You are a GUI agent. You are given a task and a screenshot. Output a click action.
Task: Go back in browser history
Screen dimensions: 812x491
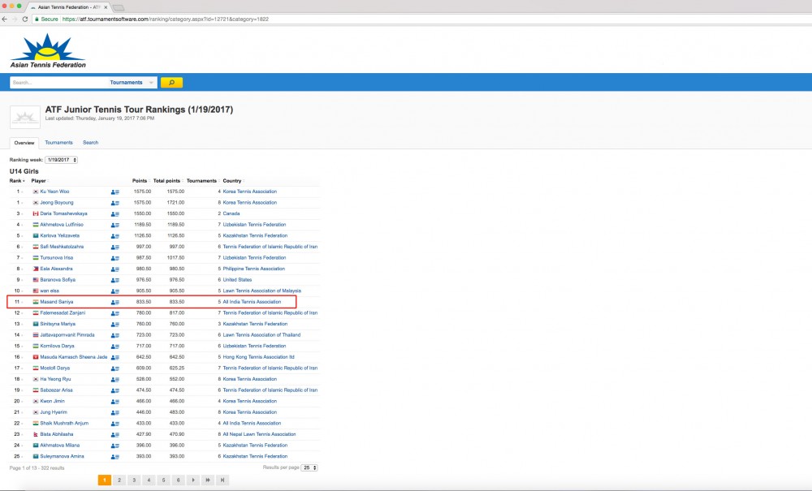coord(5,19)
